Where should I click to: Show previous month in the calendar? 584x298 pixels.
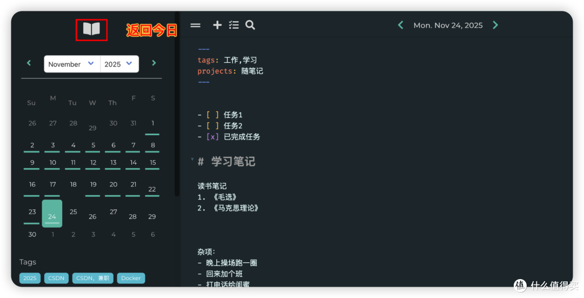[x=29, y=63]
